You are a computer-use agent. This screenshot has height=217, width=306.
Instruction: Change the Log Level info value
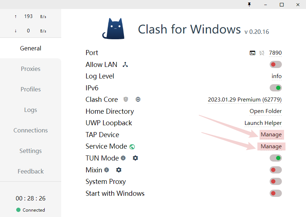[x=276, y=76]
